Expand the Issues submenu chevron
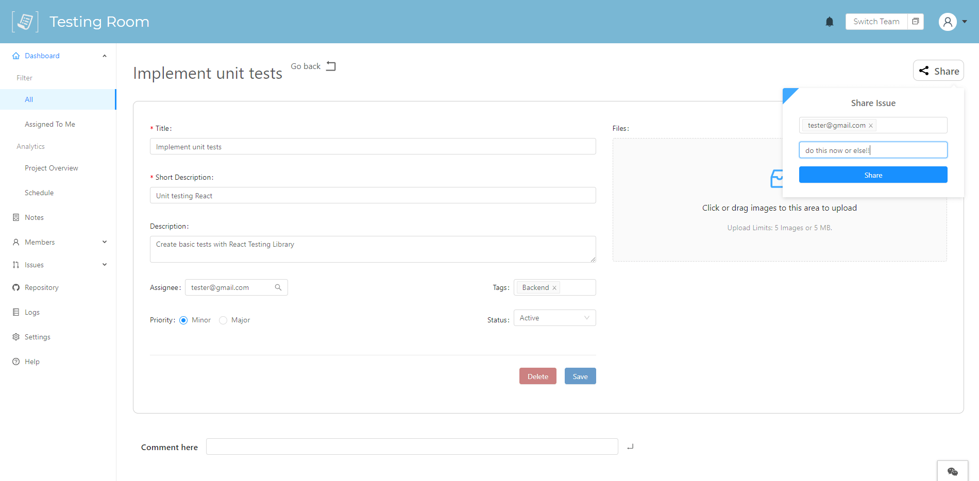The image size is (979, 481). coord(105,265)
